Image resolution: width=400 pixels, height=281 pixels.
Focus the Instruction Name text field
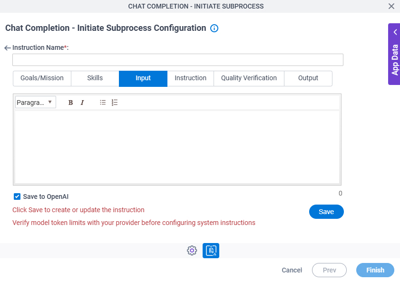click(178, 60)
